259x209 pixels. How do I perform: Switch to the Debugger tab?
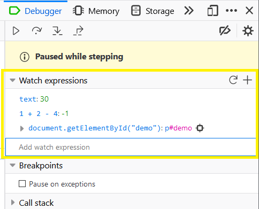(35, 11)
